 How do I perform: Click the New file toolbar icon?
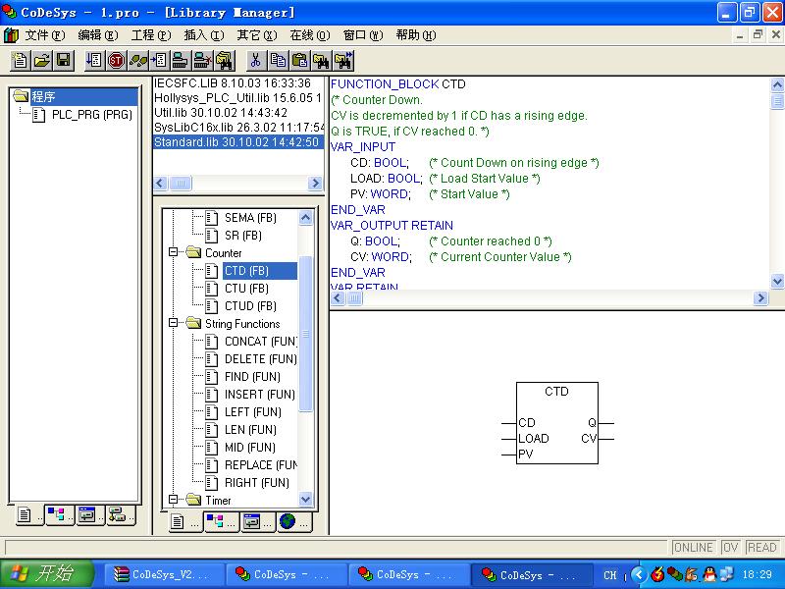(x=20, y=61)
